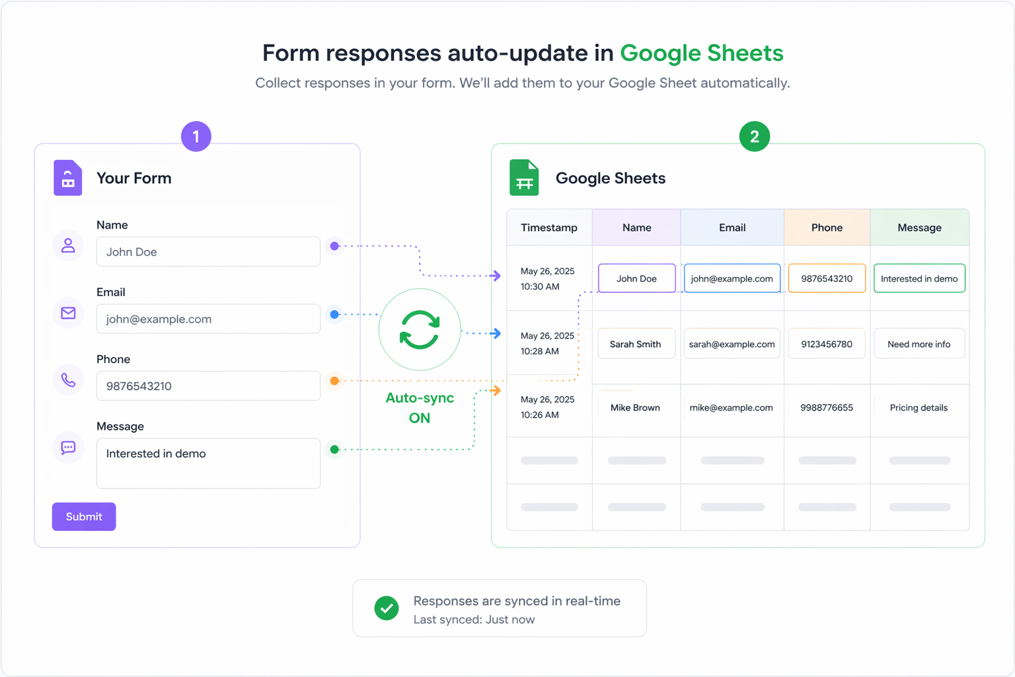Click the purple connector dot beside Name field

click(334, 245)
